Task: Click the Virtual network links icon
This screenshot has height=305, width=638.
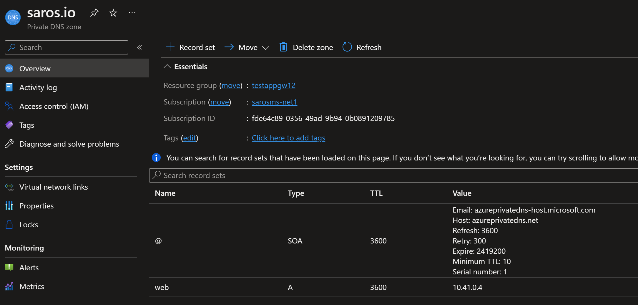Action: coord(9,187)
